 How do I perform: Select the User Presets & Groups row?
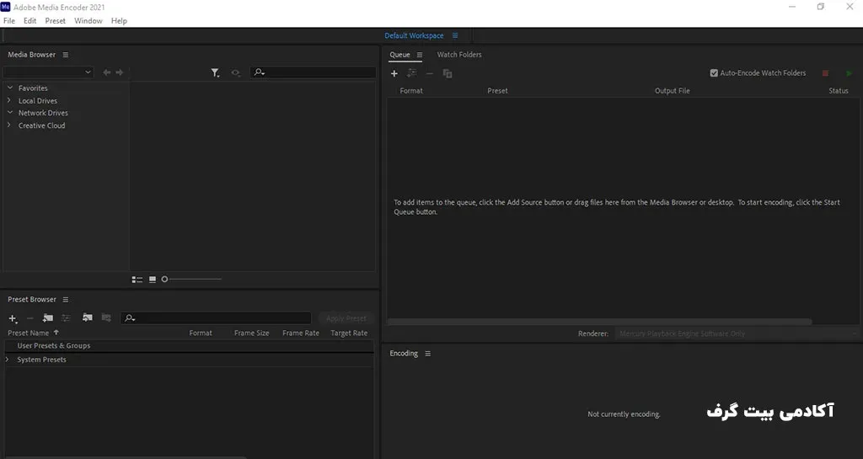189,346
